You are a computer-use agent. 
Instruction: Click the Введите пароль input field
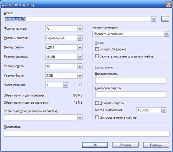coord(131,80)
